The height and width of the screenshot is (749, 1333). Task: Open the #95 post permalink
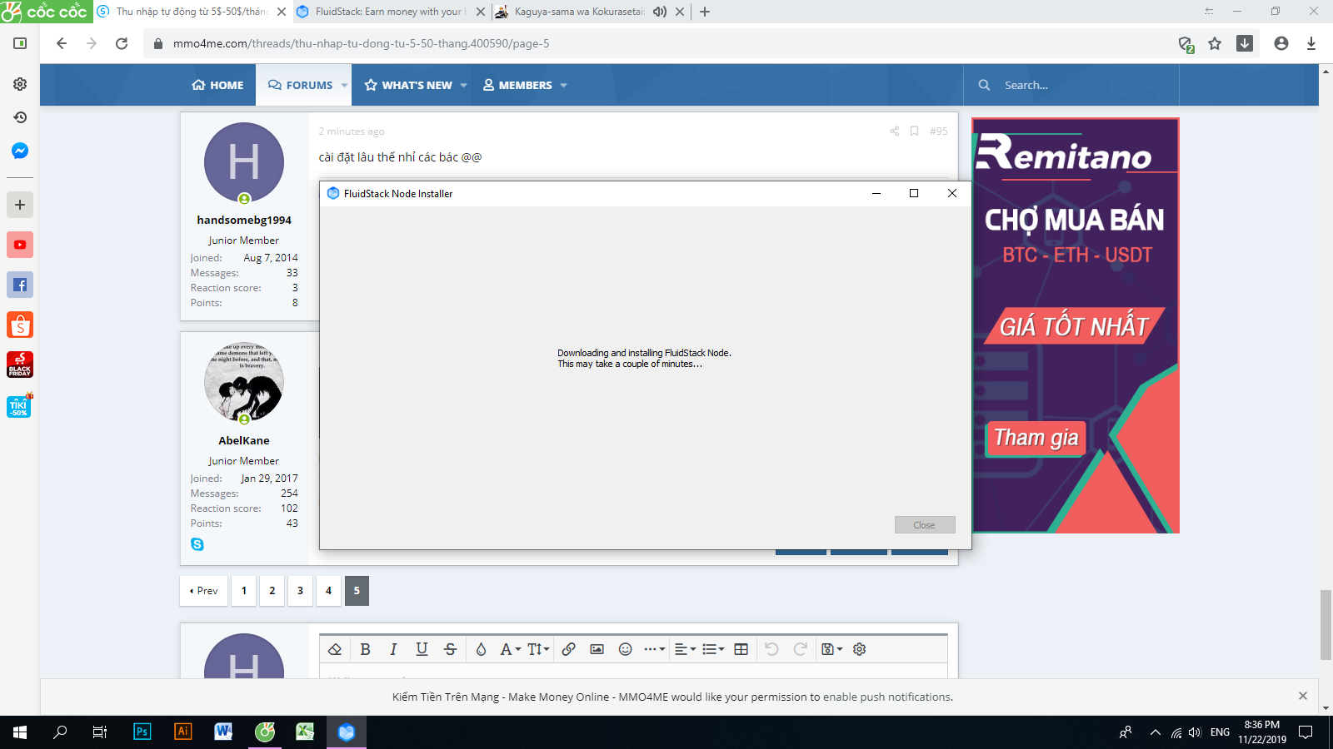939,131
